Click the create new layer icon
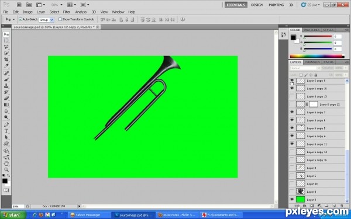The width and height of the screenshot is (351, 219). pos(334,206)
